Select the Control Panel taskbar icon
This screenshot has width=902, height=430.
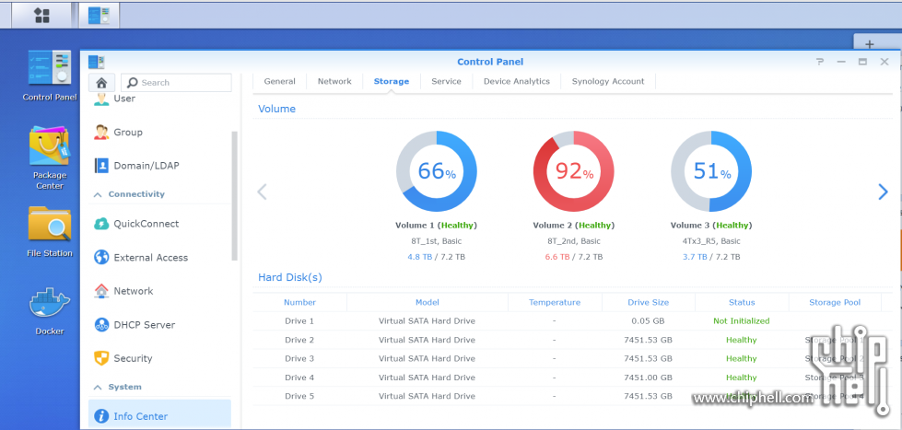click(99, 15)
